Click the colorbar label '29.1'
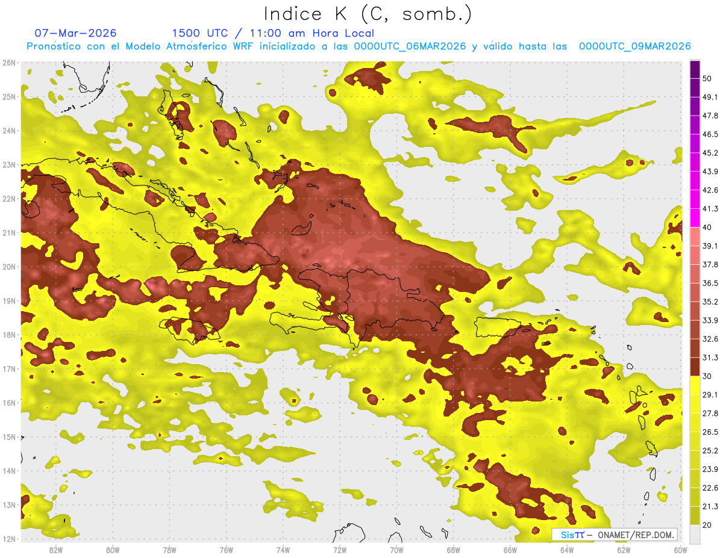This screenshot has width=723, height=558. tap(710, 394)
